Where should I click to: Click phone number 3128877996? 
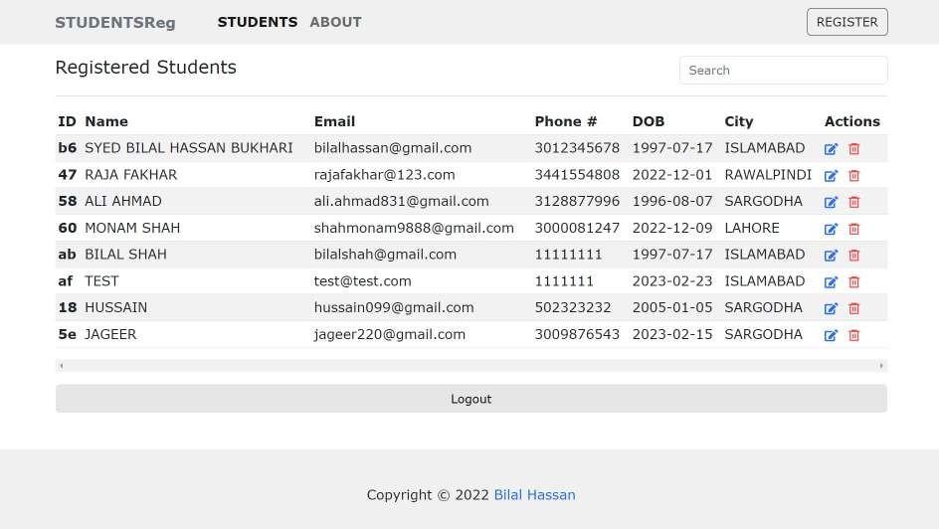click(x=577, y=201)
